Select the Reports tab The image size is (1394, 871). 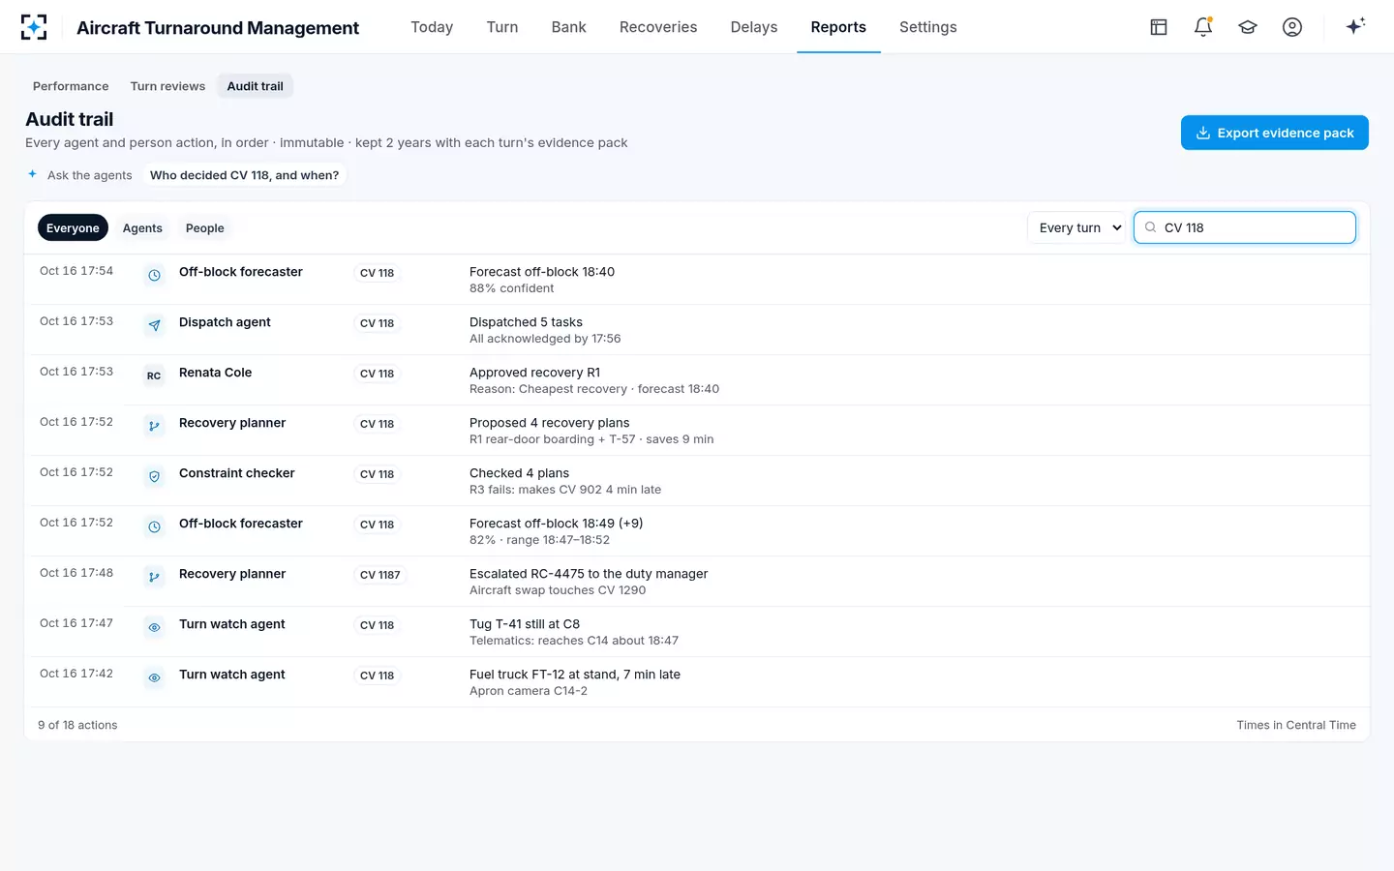838,27
